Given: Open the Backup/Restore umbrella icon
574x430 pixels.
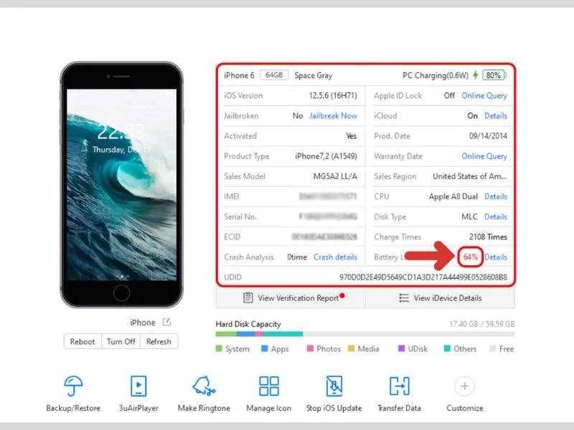Looking at the screenshot, I should click(73, 386).
